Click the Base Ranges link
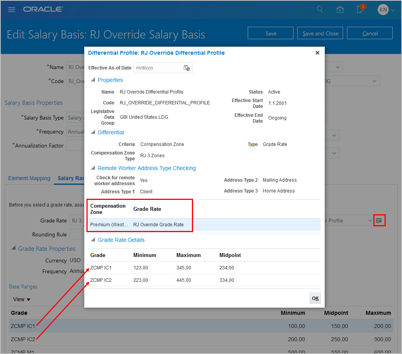Viewport: 402px width, 354px height. coord(23,286)
